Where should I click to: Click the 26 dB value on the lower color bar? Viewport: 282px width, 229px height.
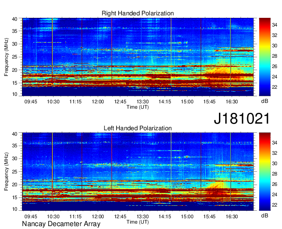[x=275, y=184]
